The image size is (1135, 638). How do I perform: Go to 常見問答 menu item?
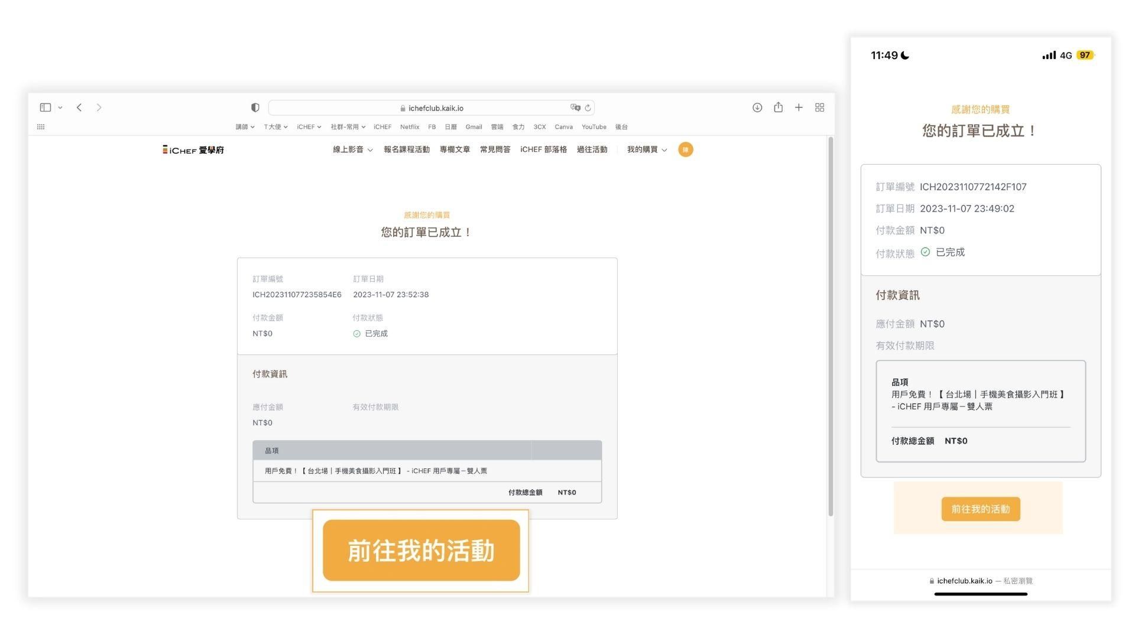click(495, 150)
